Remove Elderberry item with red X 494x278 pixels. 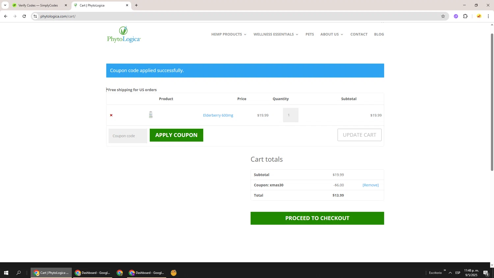[111, 115]
